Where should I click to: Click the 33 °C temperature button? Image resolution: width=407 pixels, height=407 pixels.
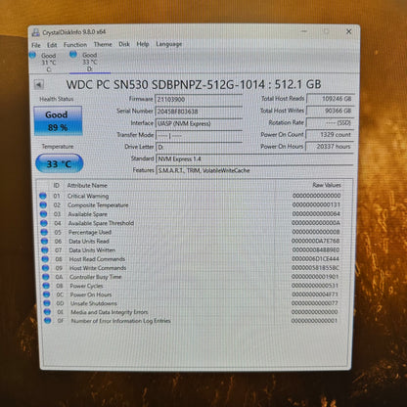[x=59, y=163]
